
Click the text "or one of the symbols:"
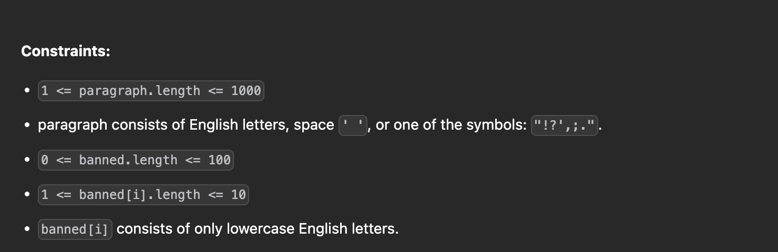(451, 125)
